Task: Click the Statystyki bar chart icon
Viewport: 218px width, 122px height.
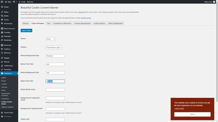Action: 2,36
